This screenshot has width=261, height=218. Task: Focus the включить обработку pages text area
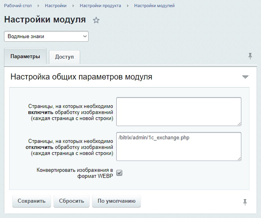(178, 111)
